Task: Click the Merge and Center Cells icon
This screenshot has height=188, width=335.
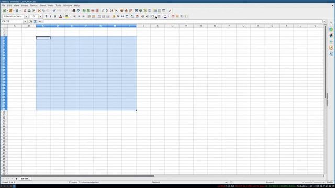Action: (x=94, y=16)
